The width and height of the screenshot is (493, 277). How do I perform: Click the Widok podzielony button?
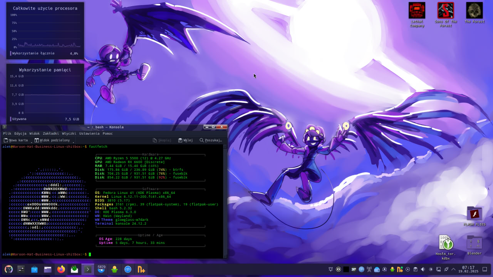(x=52, y=140)
